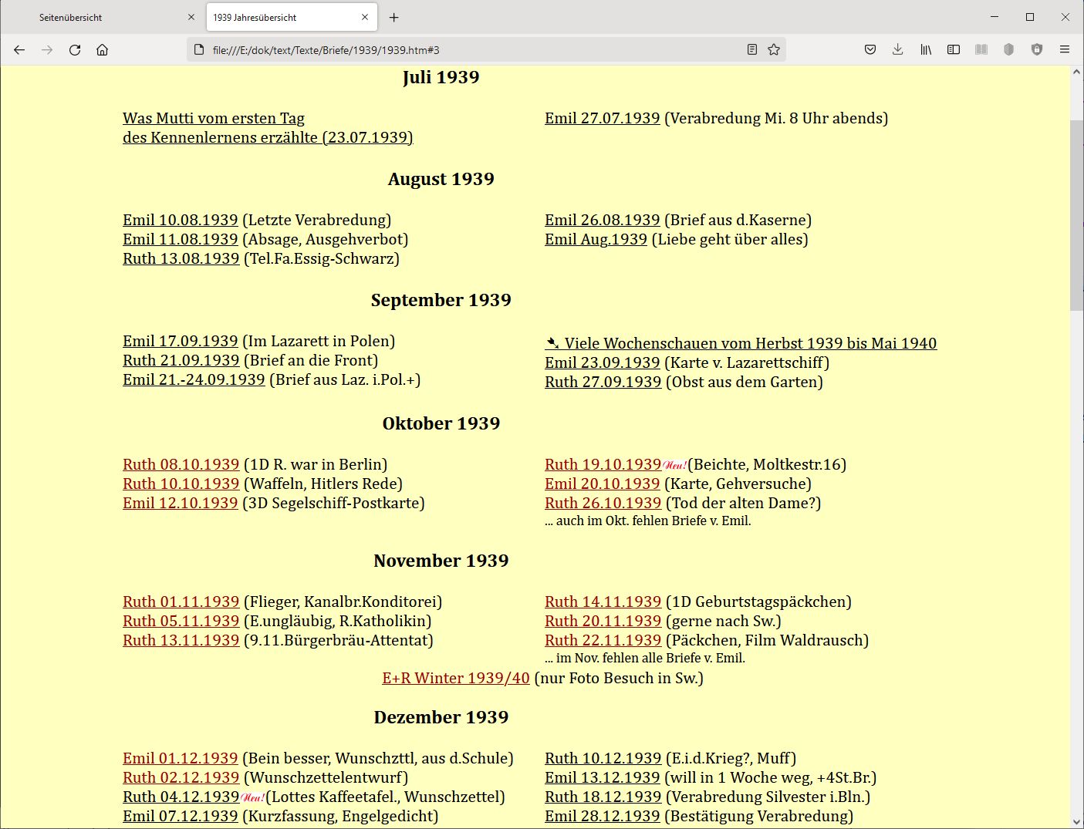Go to the Firefox Home page icon
Viewport: 1084px width, 829px height.
pyautogui.click(x=102, y=50)
